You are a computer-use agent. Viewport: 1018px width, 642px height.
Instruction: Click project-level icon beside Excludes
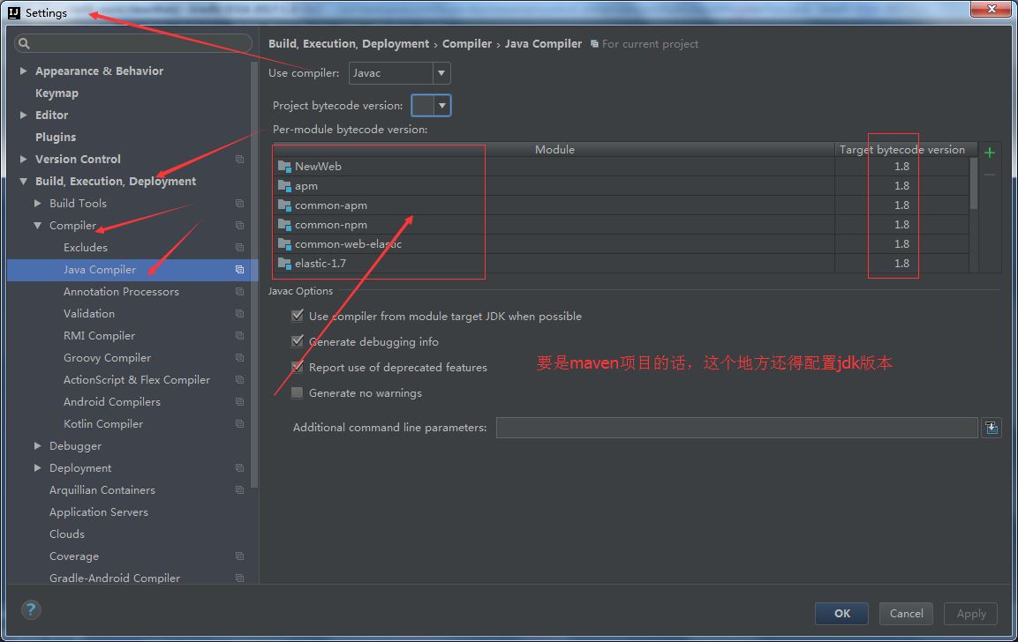pyautogui.click(x=239, y=247)
